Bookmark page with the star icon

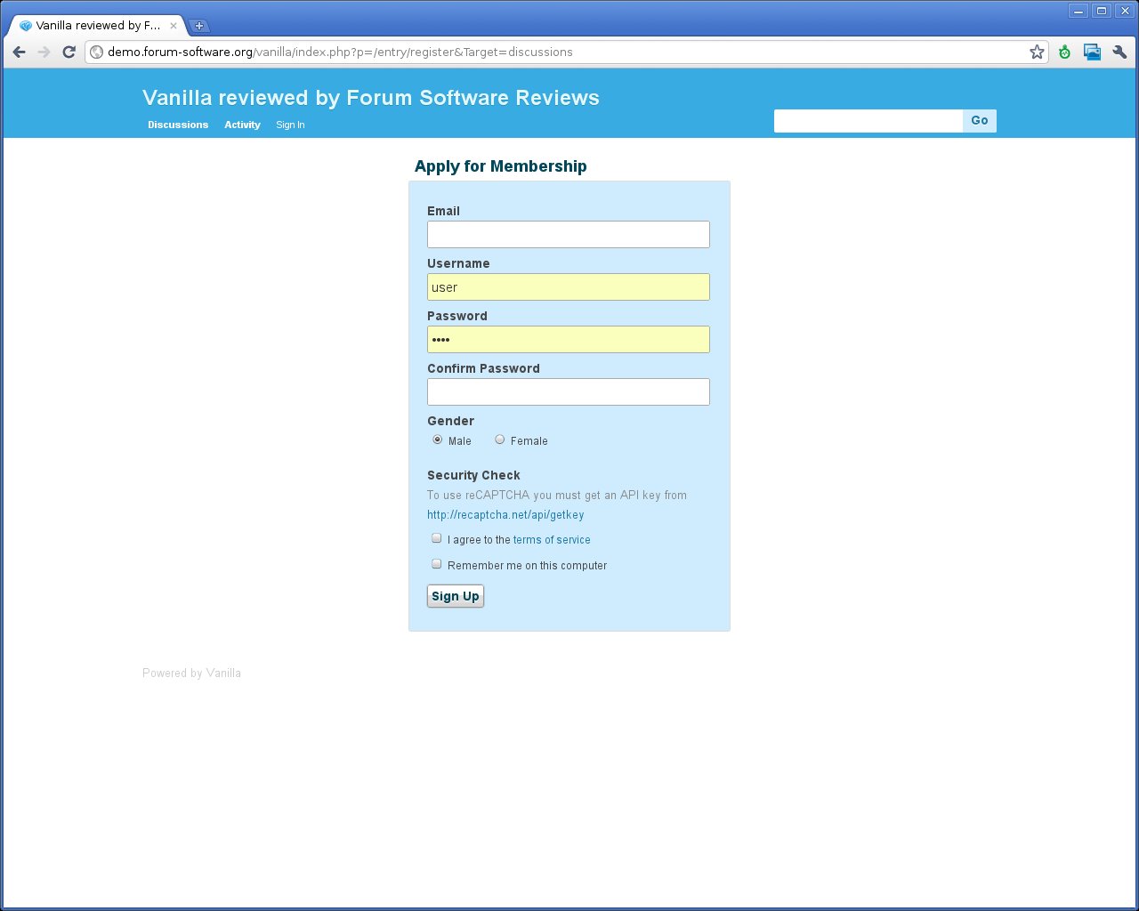[1037, 52]
